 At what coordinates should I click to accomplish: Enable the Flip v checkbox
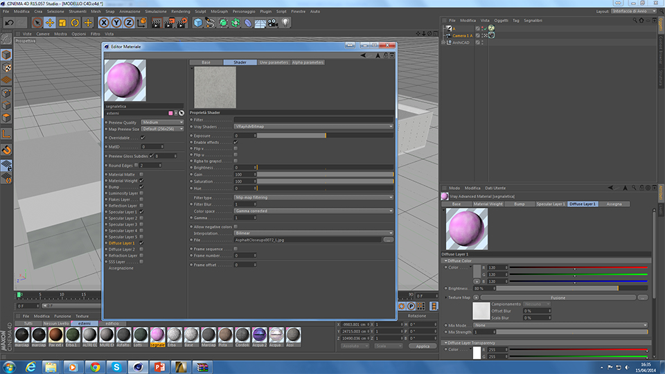[x=236, y=148]
